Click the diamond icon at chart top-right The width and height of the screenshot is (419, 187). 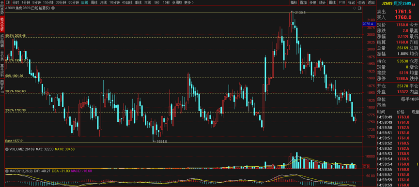tap(354, 8)
